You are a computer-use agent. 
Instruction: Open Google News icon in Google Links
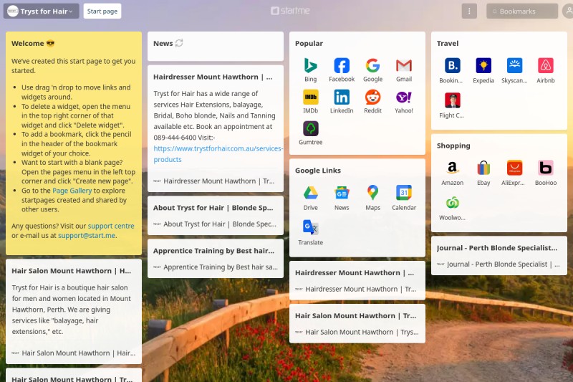[342, 193]
